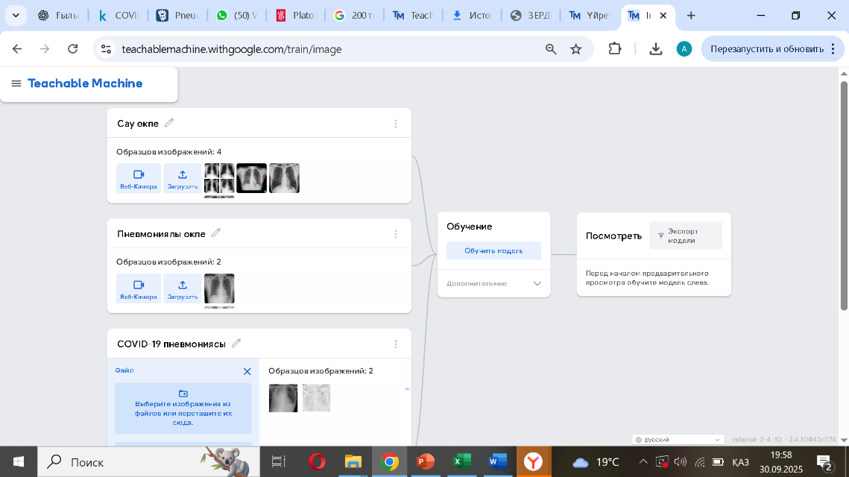Open the Windows Start menu

coord(19,462)
